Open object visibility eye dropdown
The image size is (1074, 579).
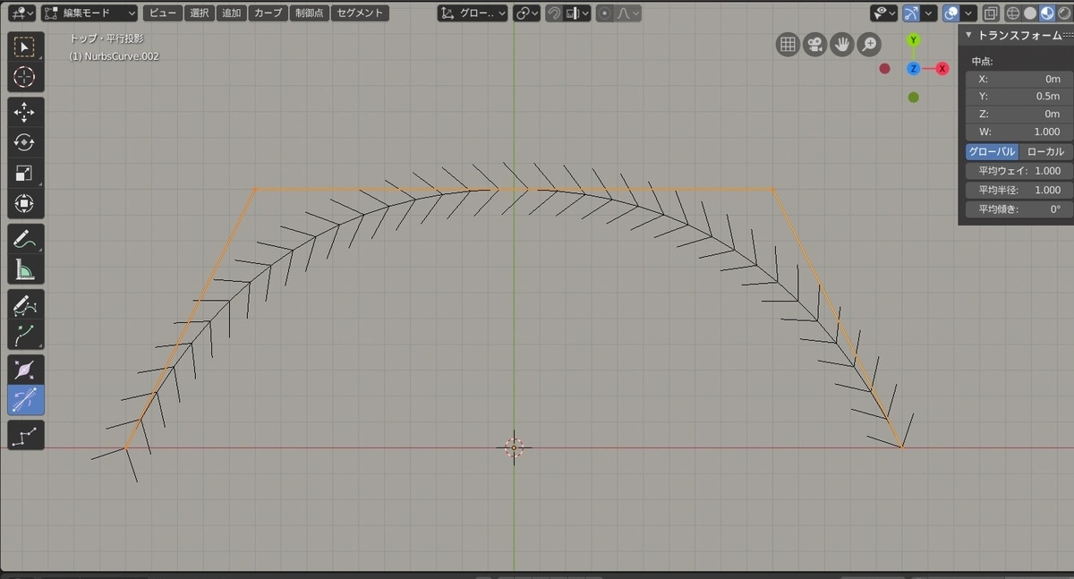(x=884, y=13)
